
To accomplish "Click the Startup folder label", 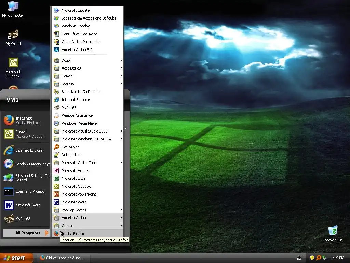I will 68,84.
